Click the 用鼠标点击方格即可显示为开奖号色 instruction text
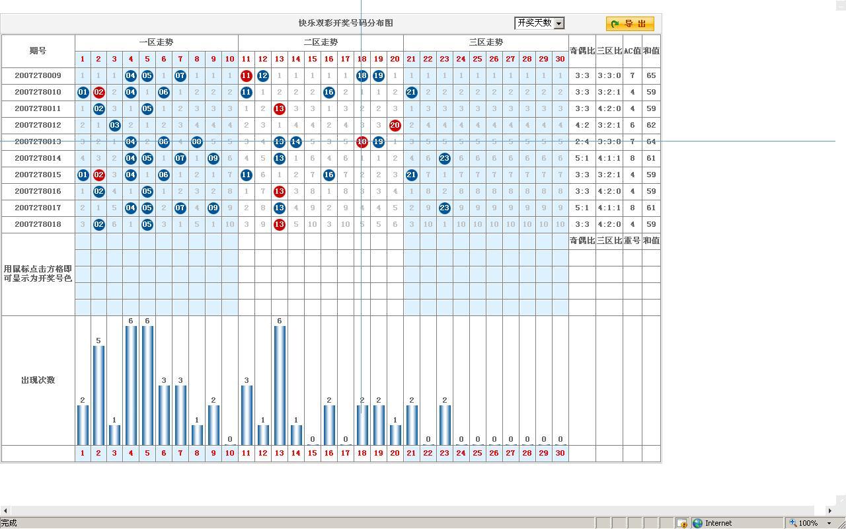Image resolution: width=846 pixels, height=529 pixels. (x=38, y=274)
